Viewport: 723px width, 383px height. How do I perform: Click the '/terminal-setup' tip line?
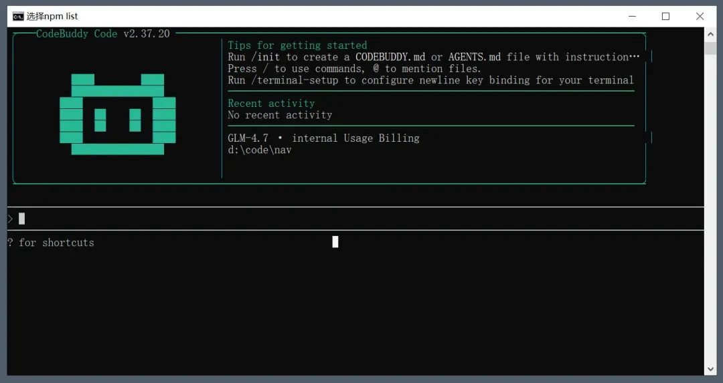pyautogui.click(x=430, y=80)
